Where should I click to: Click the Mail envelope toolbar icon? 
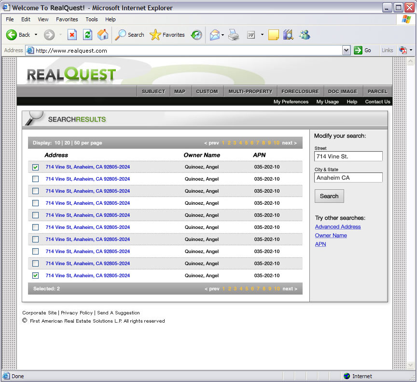coord(215,35)
